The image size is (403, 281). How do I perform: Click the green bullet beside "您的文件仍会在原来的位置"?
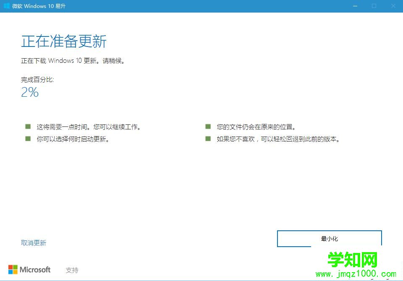click(x=208, y=126)
